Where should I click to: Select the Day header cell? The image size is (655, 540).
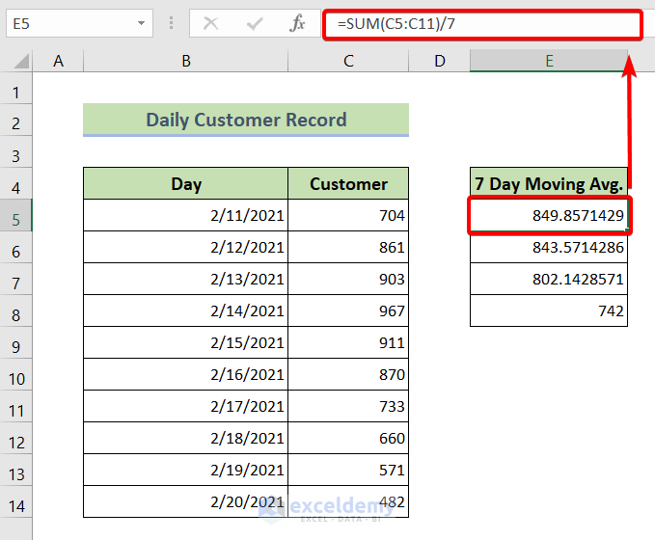coord(185,183)
